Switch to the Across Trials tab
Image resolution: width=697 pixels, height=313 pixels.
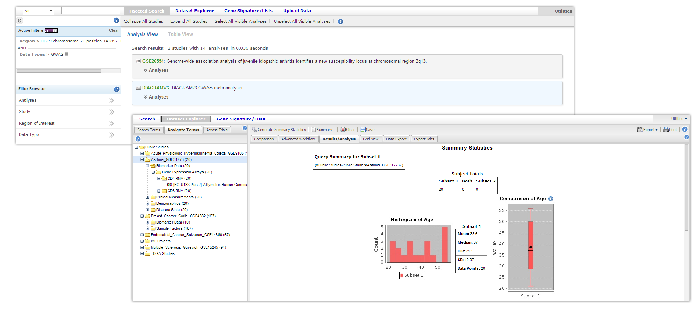(x=217, y=130)
